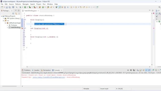Collapse the (default package) node
Viewport: 161px width, 91px height.
(x=6, y=23)
